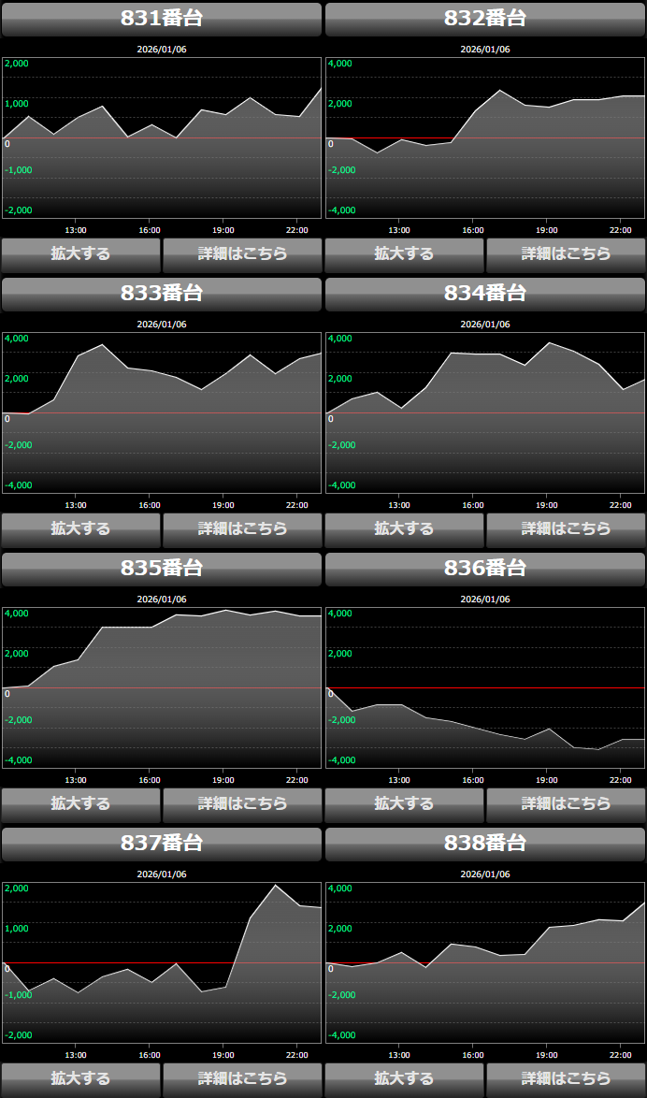Click the 835番台 header bar
Image resolution: width=647 pixels, height=1098 pixels.
tap(162, 569)
